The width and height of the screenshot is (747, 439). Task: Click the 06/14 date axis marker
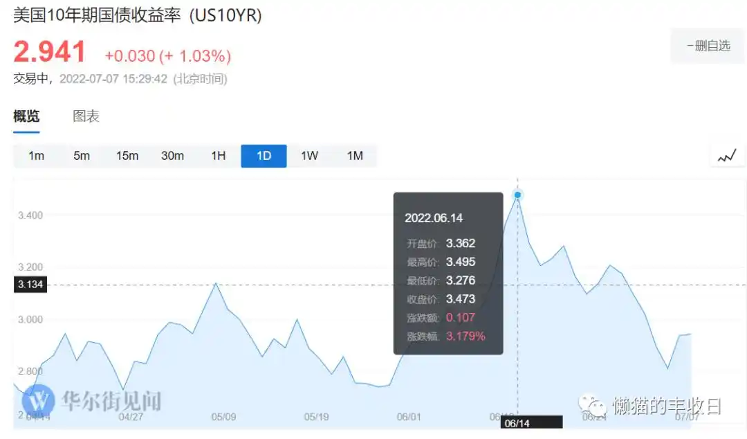517,422
